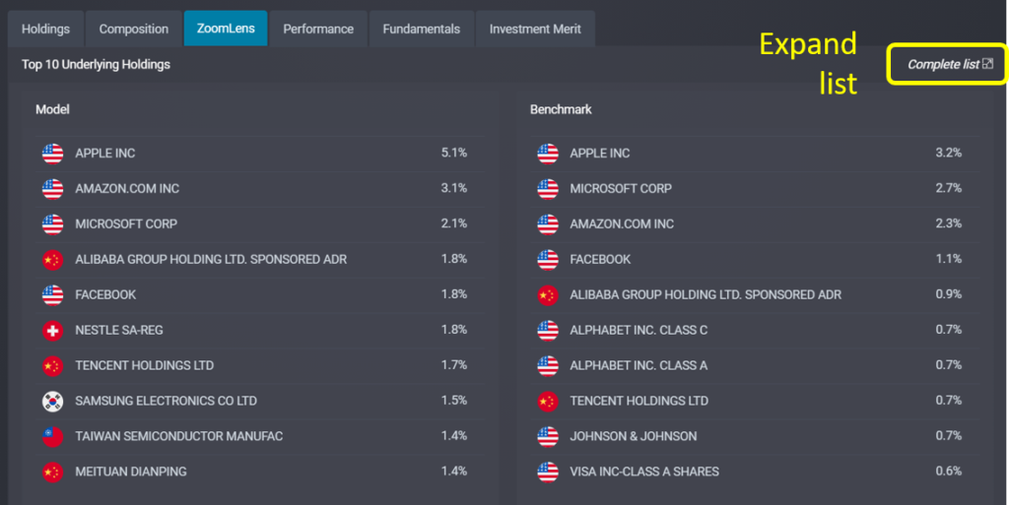
Task: Select AMAZON.COM INC in Model list
Action: tap(127, 189)
